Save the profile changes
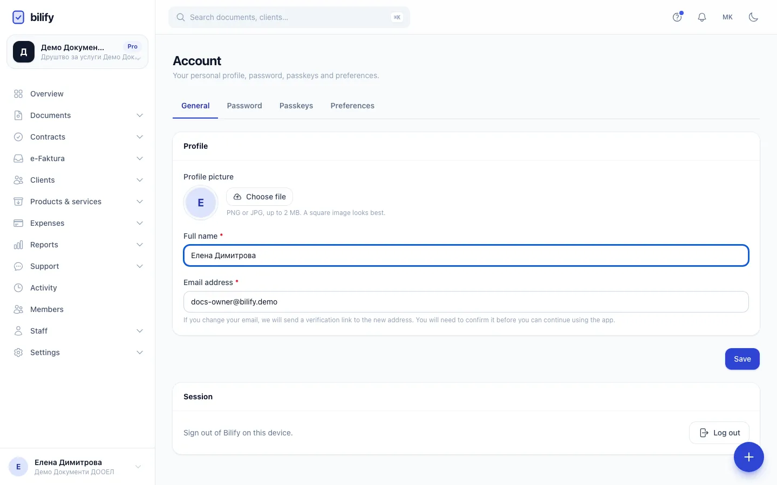Viewport: 777px width, 485px height. pos(742,359)
